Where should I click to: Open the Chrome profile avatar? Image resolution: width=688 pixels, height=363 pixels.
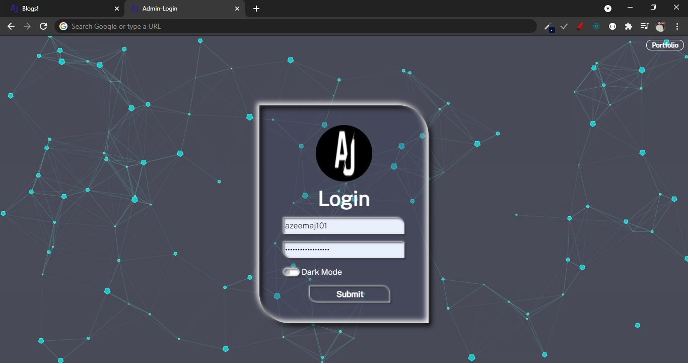(661, 26)
